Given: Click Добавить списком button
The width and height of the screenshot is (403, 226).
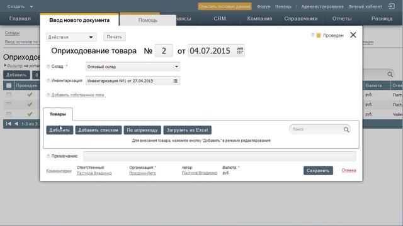Looking at the screenshot, I should 98,130.
